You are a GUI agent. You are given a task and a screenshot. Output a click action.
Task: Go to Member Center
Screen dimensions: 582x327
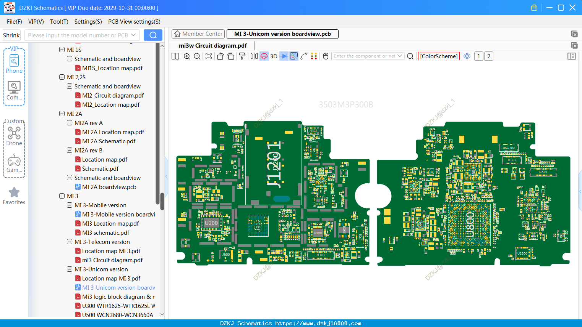(198, 34)
